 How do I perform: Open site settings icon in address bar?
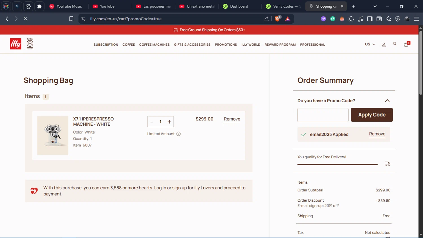point(83,19)
